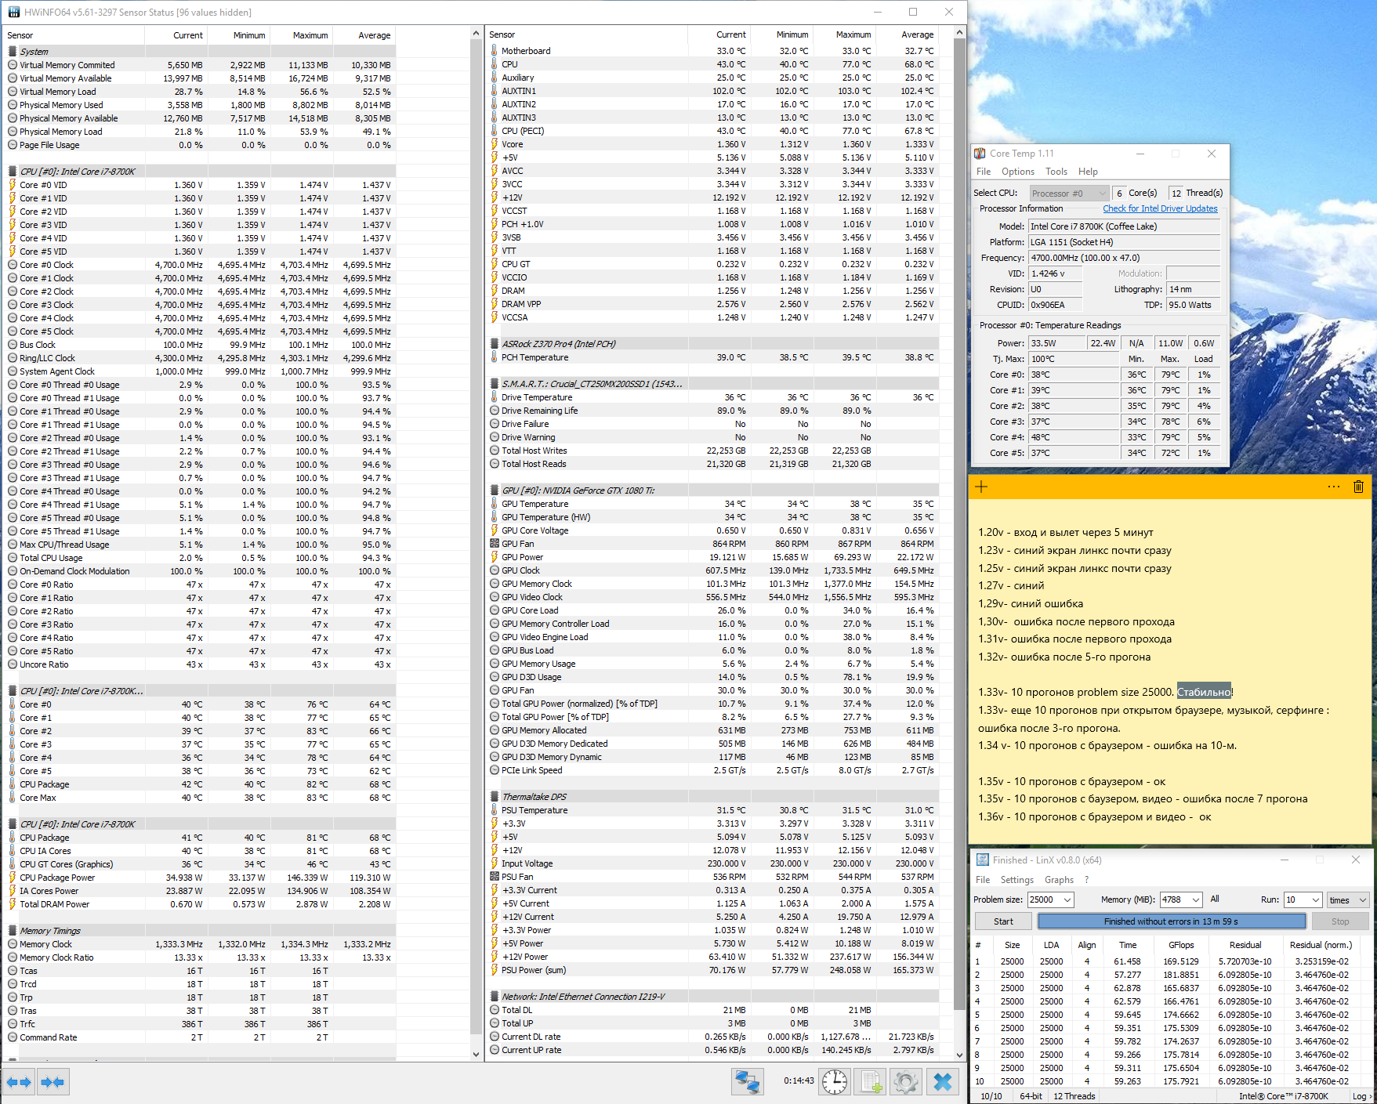
Task: Open LinX Graphs menu
Action: pos(1059,880)
